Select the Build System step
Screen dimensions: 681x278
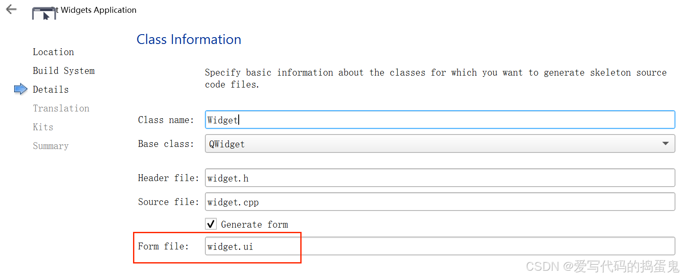pos(64,71)
